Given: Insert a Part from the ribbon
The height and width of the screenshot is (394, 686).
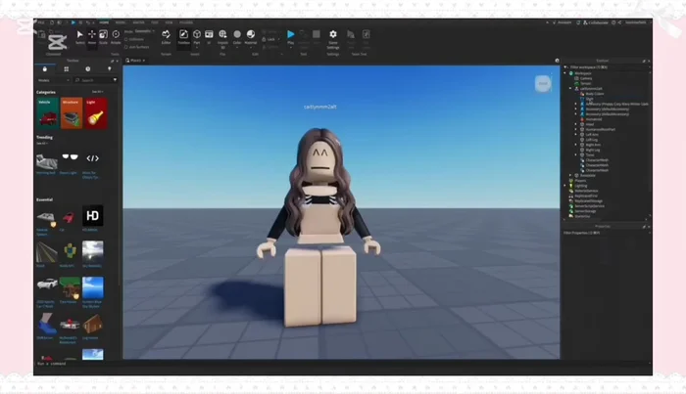Looking at the screenshot, I should (x=197, y=35).
